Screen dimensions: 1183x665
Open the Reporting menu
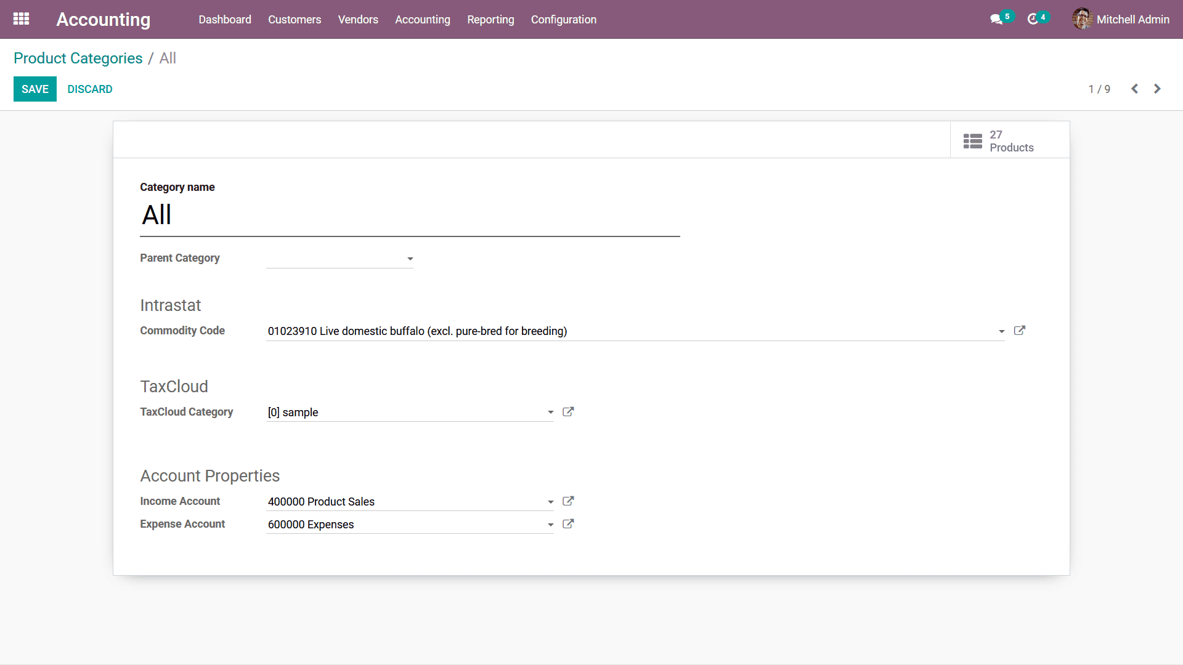[490, 20]
